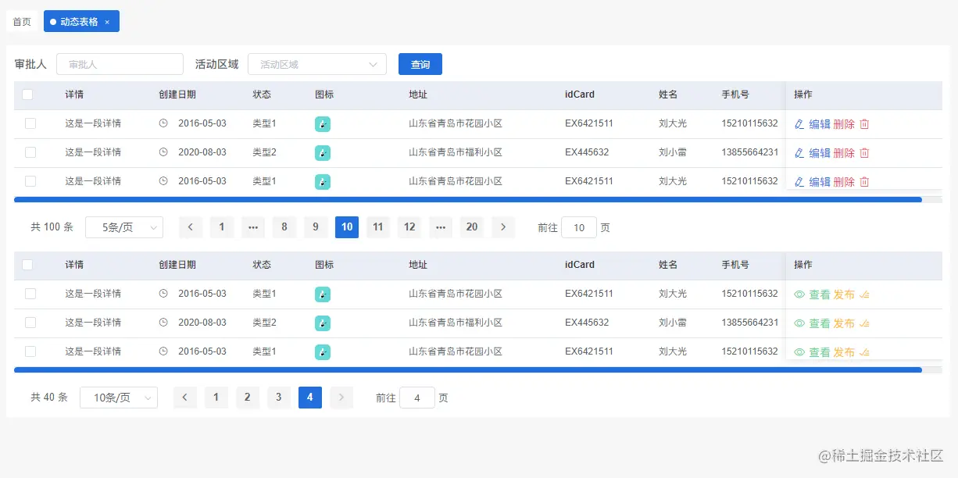Go to previous page in 共 100 条 pagination

[x=191, y=227]
